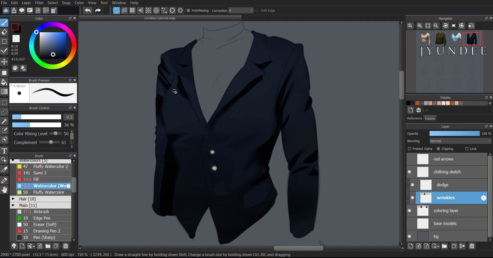Select the Eraser tool
Screen dimensions: 493x258
(4, 32)
